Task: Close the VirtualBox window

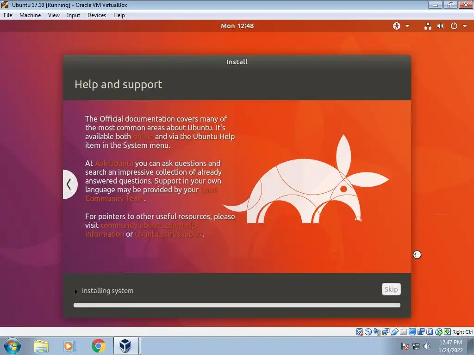Action: coord(466,5)
